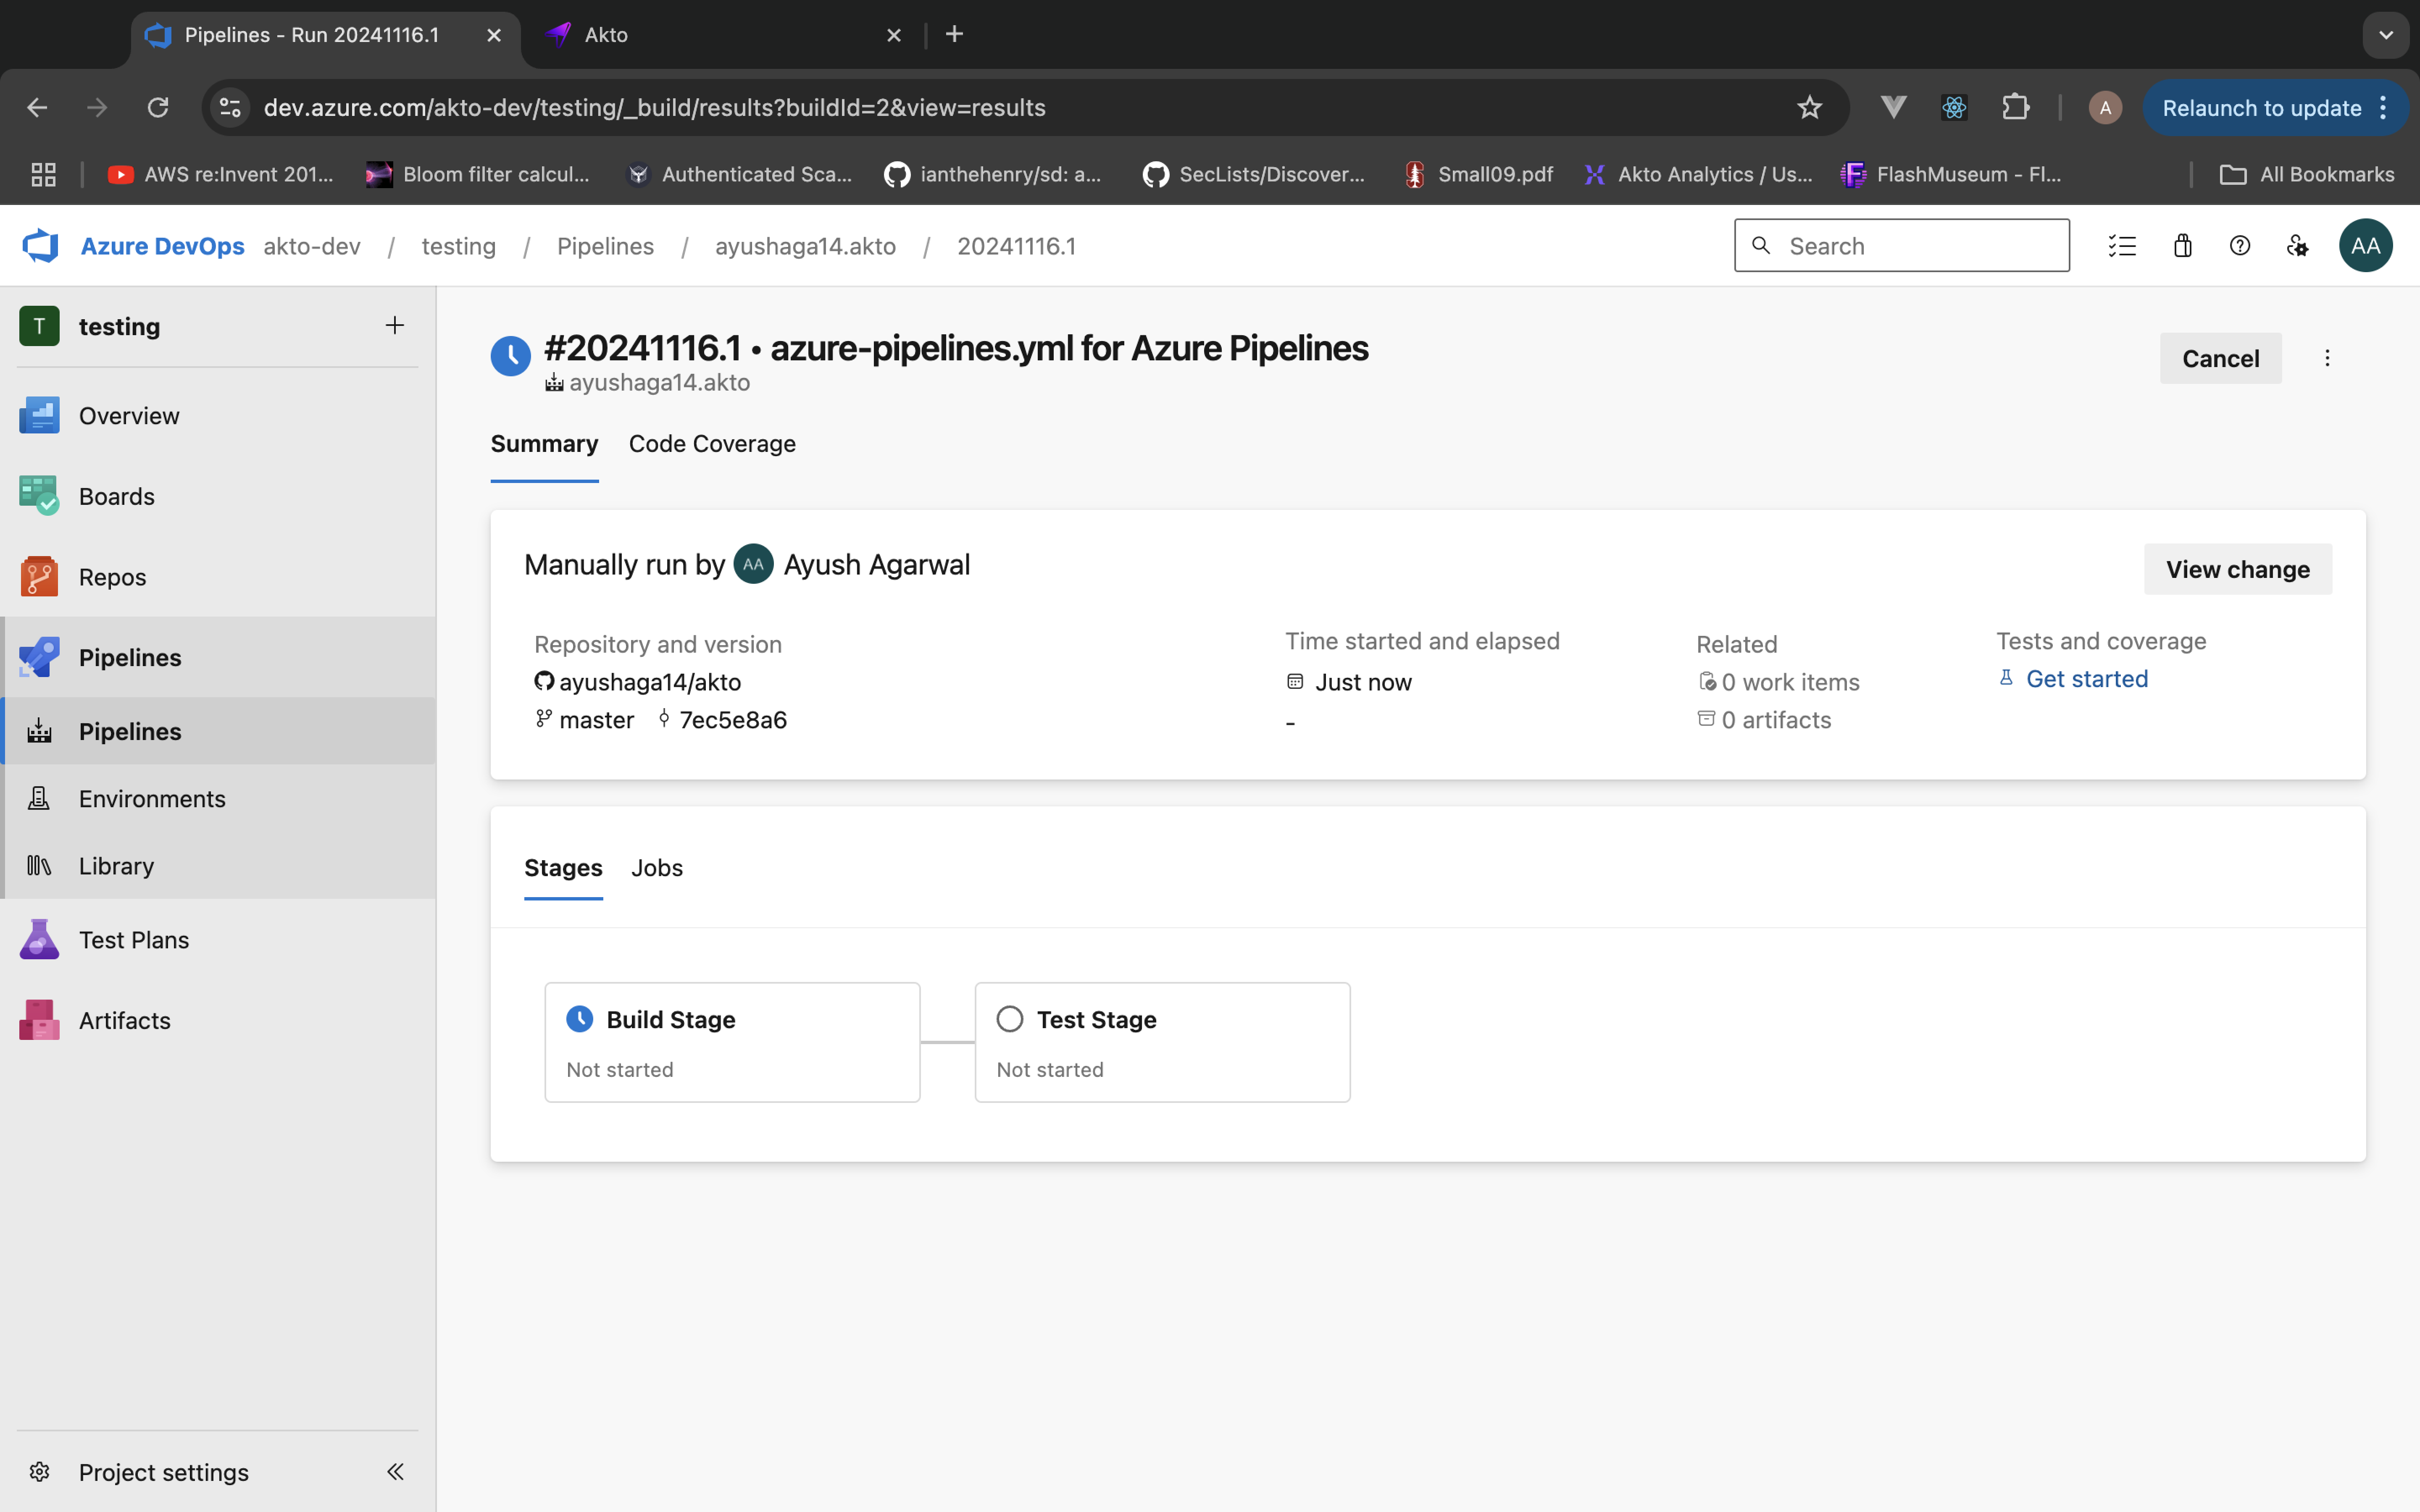Open Repos from the sidebar

point(112,577)
